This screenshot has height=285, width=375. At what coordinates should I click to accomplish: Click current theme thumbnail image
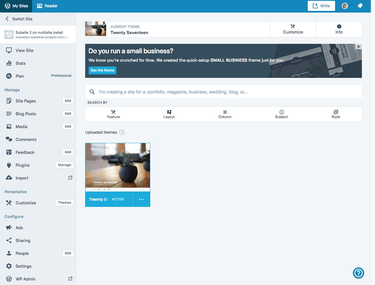(x=95, y=29)
